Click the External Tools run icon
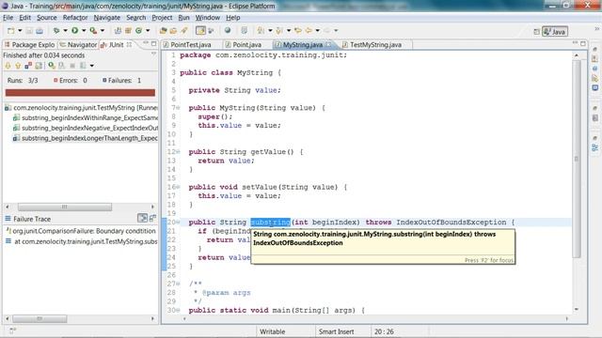This screenshot has width=602, height=338. (x=93, y=31)
